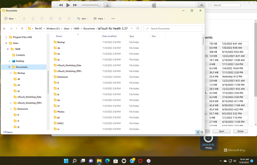Open the Windows Start menu
The width and height of the screenshot is (257, 165).
66,161
